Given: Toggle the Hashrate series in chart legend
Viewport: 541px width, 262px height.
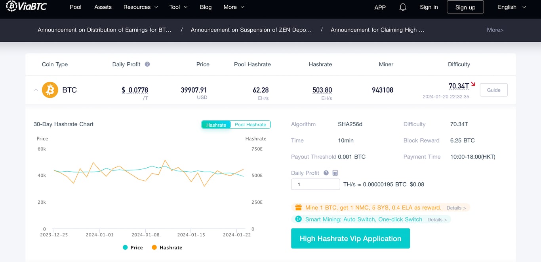Looking at the screenshot, I should tap(167, 247).
